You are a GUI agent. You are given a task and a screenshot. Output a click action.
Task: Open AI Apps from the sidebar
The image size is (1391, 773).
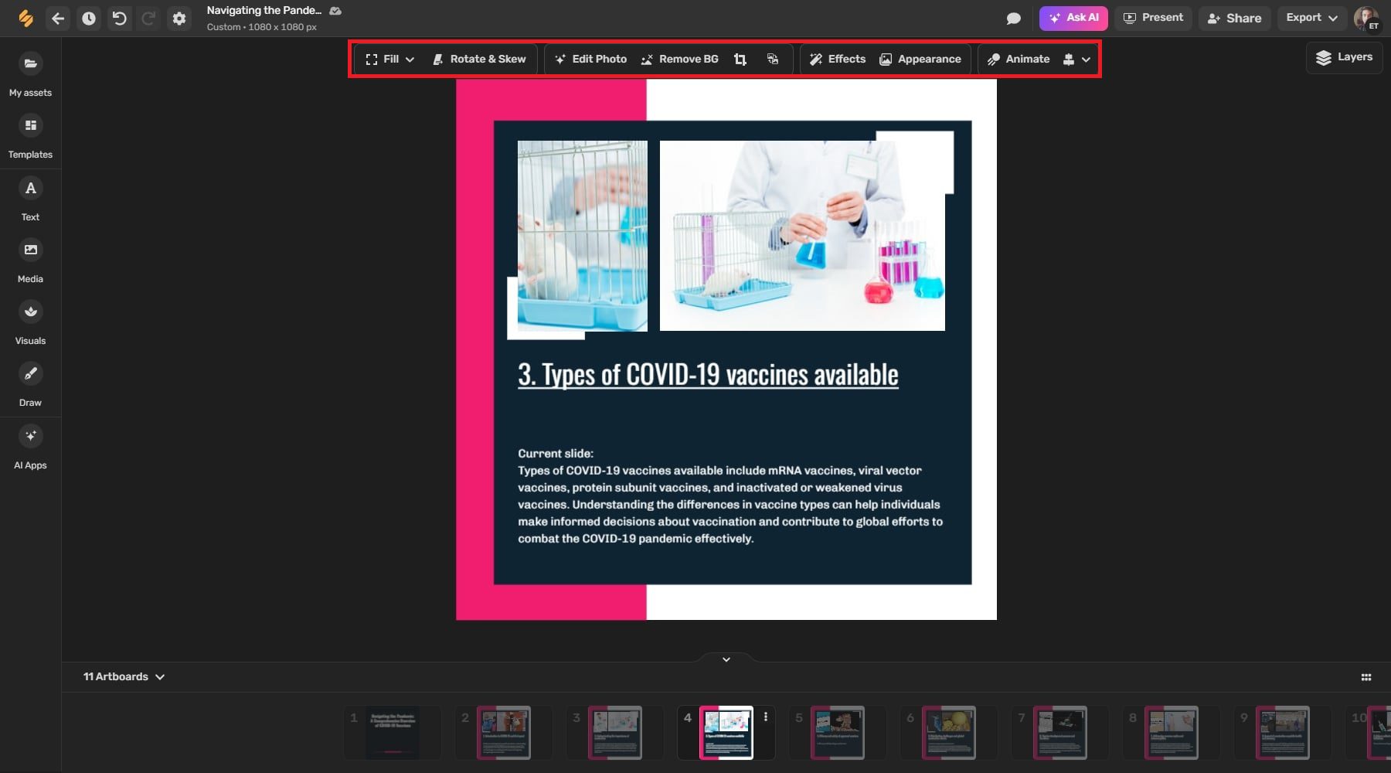31,446
